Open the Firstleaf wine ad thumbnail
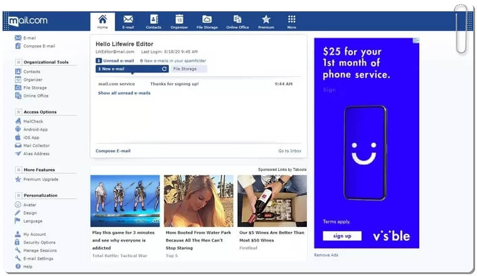Viewport: 477px width, 276px height. tap(272, 201)
